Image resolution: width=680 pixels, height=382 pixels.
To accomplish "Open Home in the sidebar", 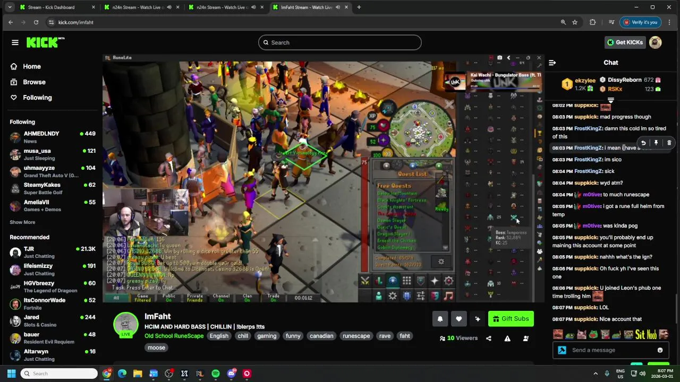I will (32, 66).
